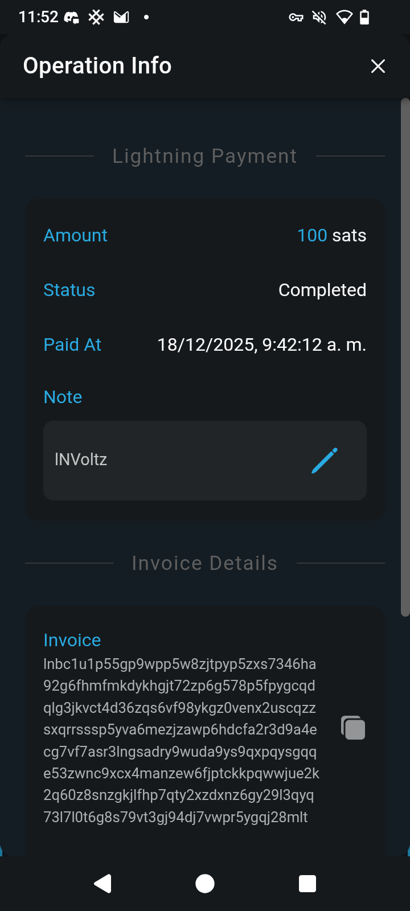Screen dimensions: 410x911
Task: Tap the Completed status value
Action: pyautogui.click(x=322, y=290)
